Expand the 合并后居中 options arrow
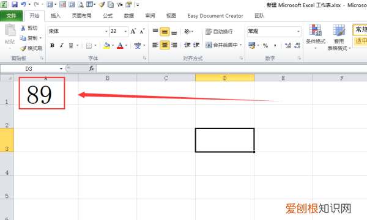The width and height of the screenshot is (367, 220). click(240, 45)
